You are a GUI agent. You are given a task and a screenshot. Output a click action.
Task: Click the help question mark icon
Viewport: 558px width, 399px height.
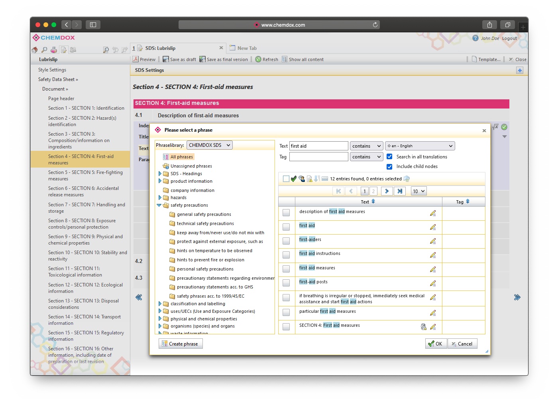[x=475, y=38]
